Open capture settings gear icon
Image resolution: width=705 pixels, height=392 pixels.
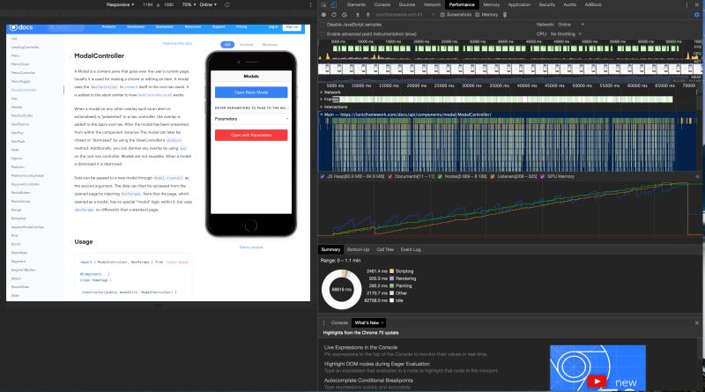(697, 14)
